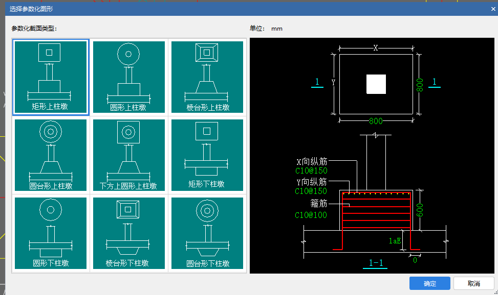Edit X向纵筋 value C10@150
This screenshot has width=498, height=295.
click(x=311, y=171)
